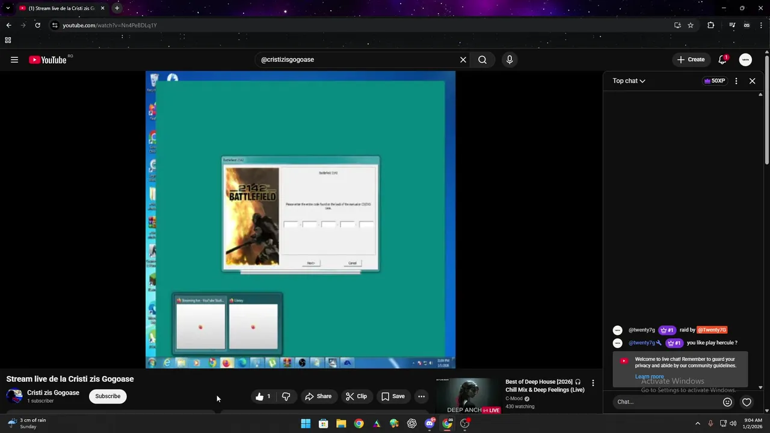
Task: Open Discord from the taskbar
Action: 430,423
